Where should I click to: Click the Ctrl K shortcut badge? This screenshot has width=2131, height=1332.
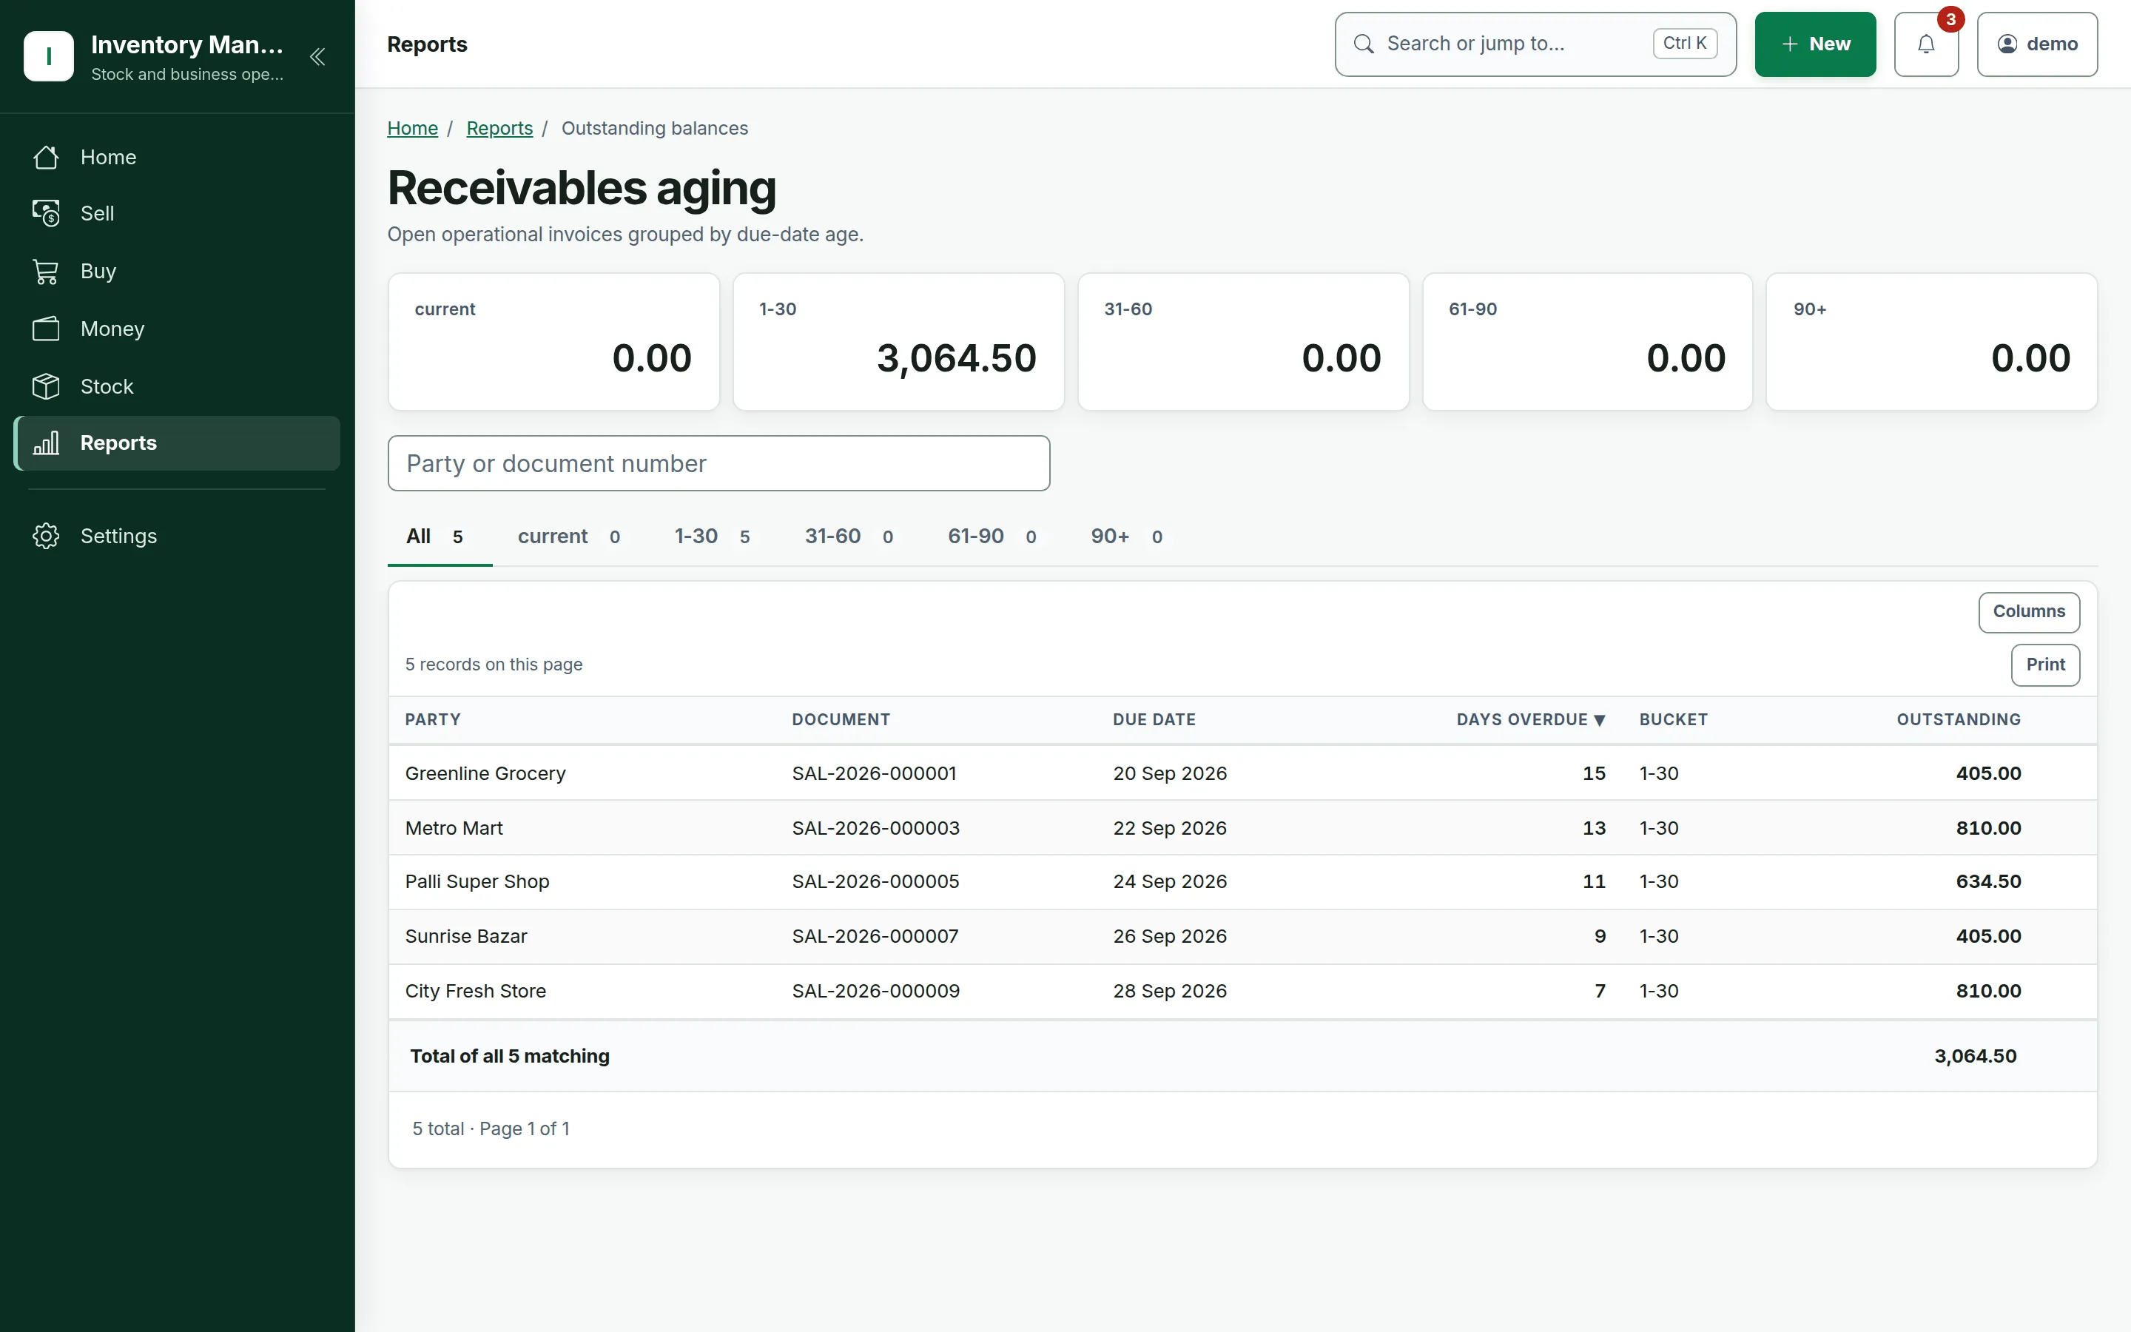(x=1685, y=43)
